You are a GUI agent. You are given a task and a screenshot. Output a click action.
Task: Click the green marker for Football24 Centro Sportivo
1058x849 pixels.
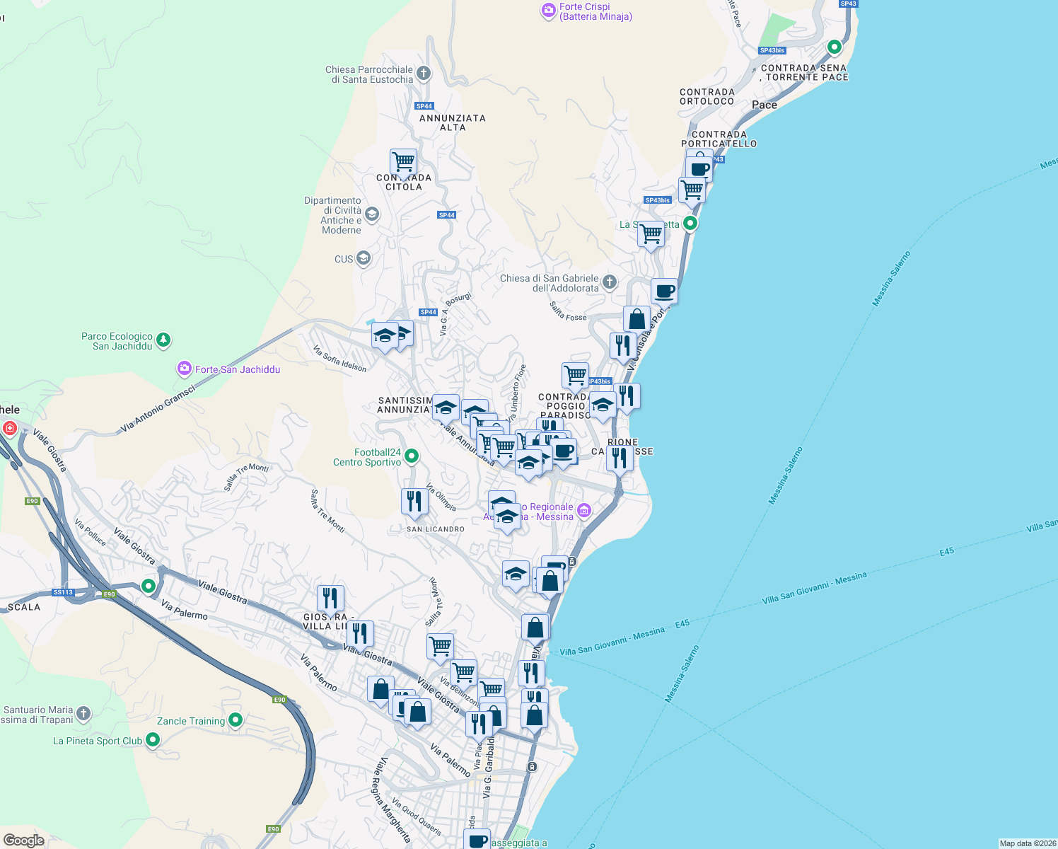point(412,457)
